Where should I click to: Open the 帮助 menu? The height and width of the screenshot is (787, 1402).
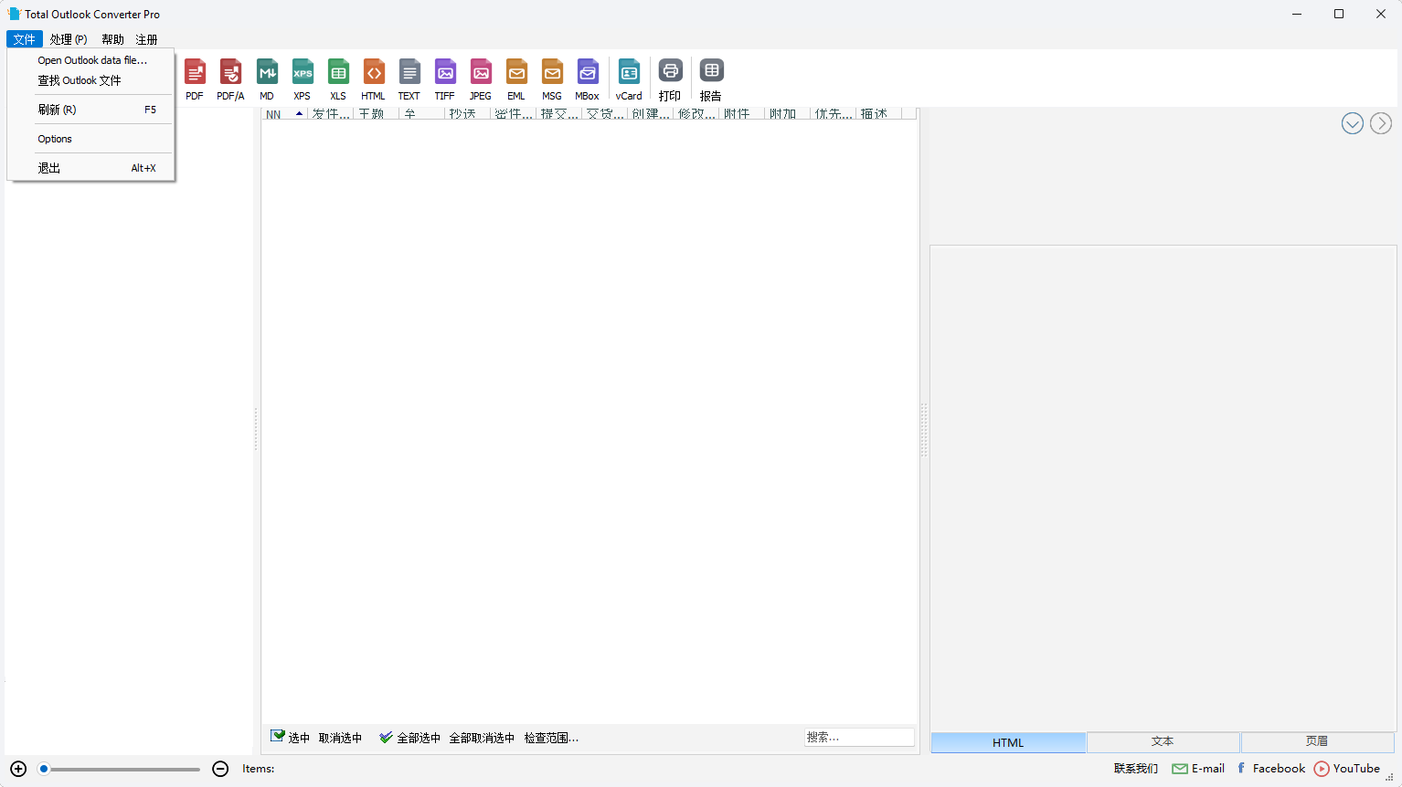113,39
